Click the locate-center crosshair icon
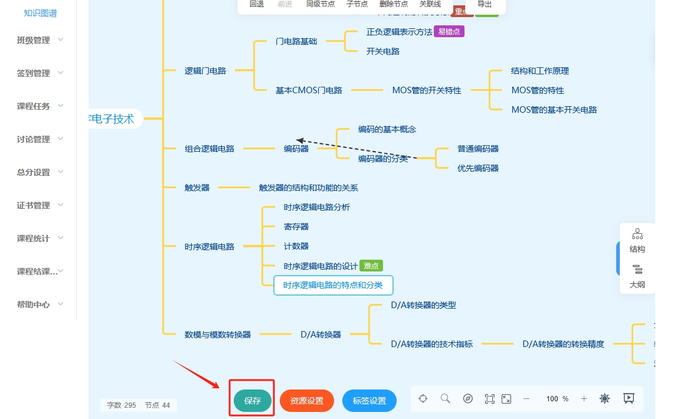677x419 pixels. pos(423,399)
